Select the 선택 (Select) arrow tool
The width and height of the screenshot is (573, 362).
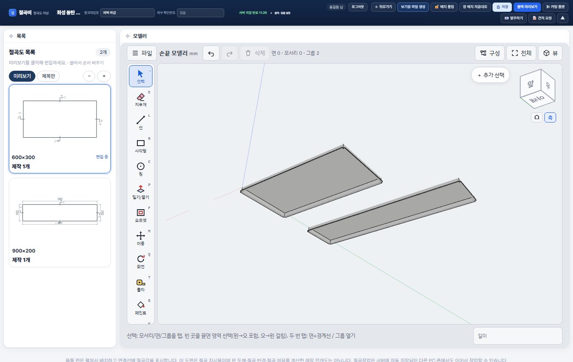pos(141,76)
